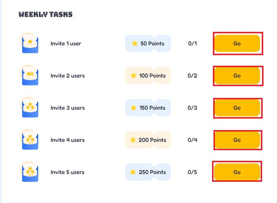
Task: Select the 100 Points reward badge
Action: pos(148,76)
